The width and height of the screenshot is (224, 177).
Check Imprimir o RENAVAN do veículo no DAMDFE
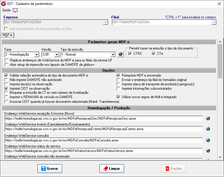[6, 97]
